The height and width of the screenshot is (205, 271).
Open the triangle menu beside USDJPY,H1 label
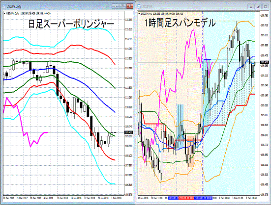(140, 14)
